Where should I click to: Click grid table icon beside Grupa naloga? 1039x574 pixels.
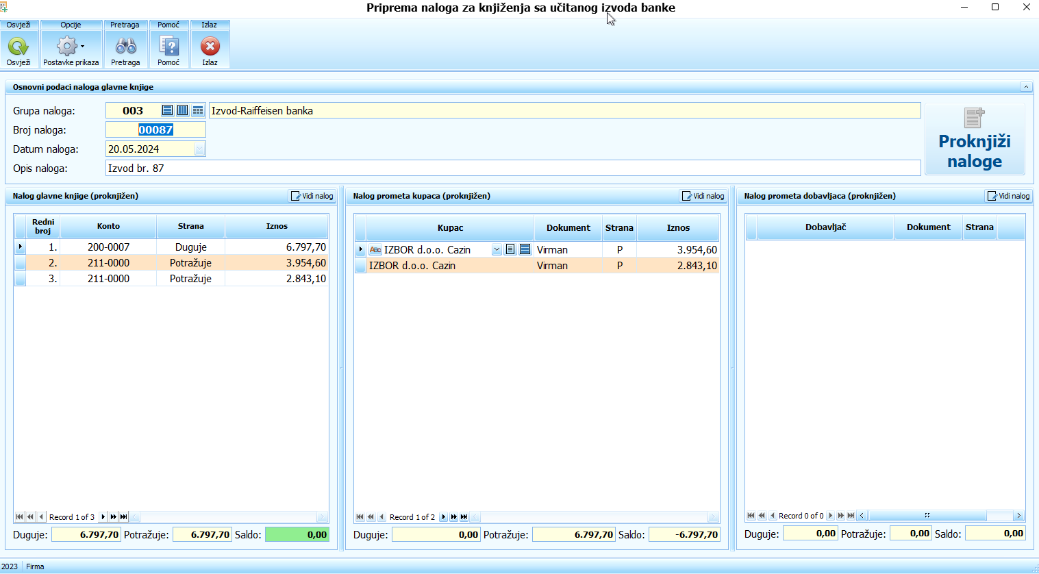[x=198, y=110]
